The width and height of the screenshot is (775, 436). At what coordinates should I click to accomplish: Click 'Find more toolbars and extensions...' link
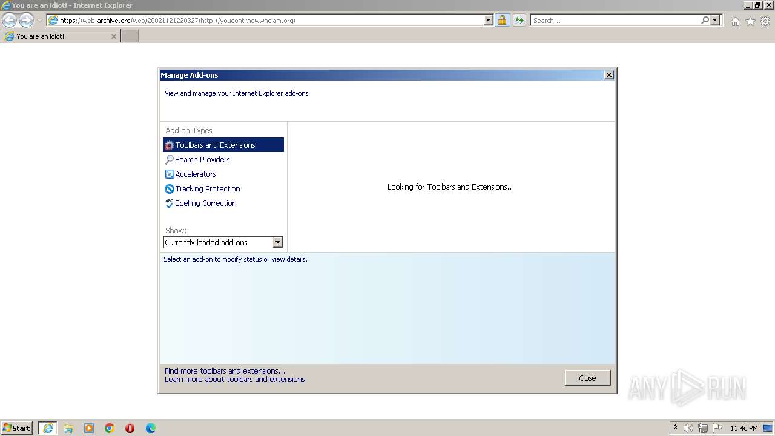[x=225, y=371]
